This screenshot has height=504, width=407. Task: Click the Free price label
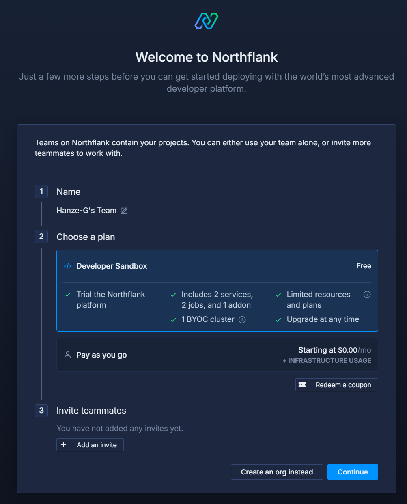(x=364, y=266)
